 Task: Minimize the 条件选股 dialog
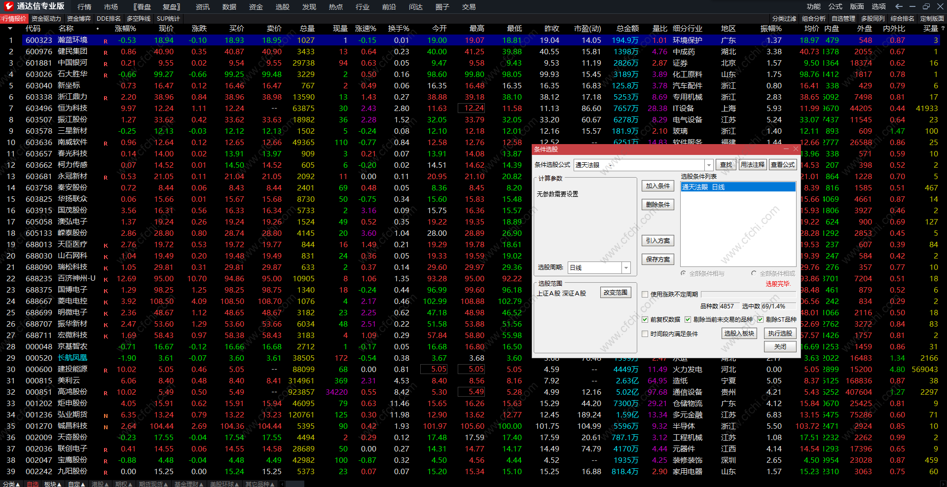[x=786, y=149]
